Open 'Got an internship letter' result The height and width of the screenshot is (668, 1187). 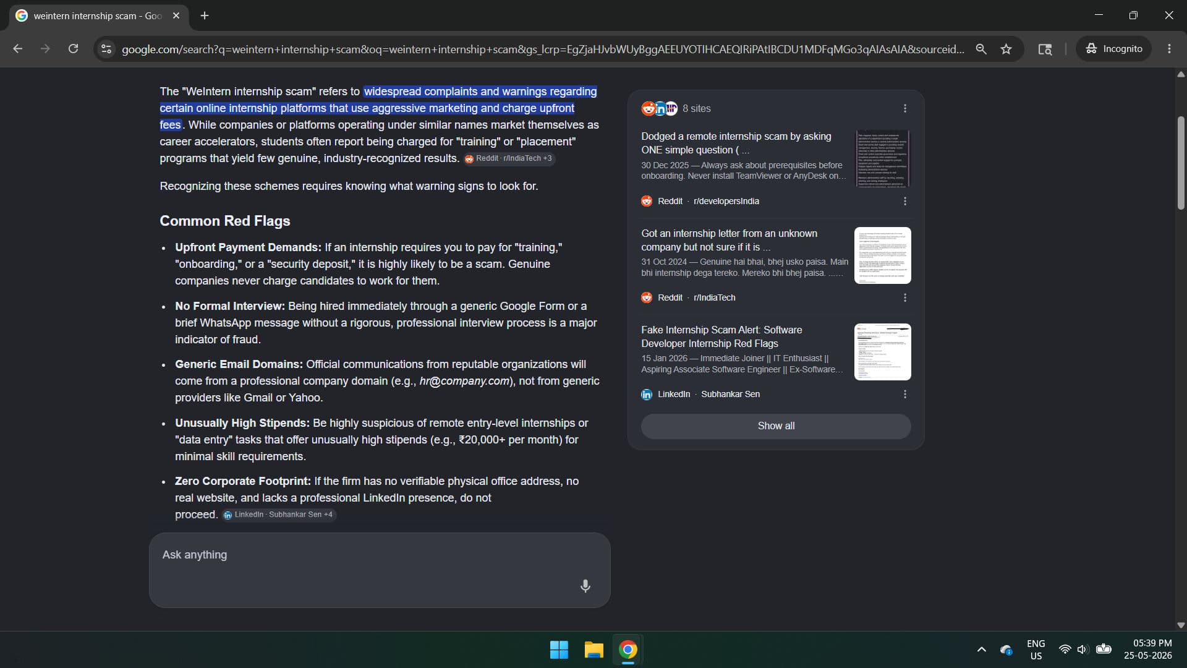(x=730, y=240)
